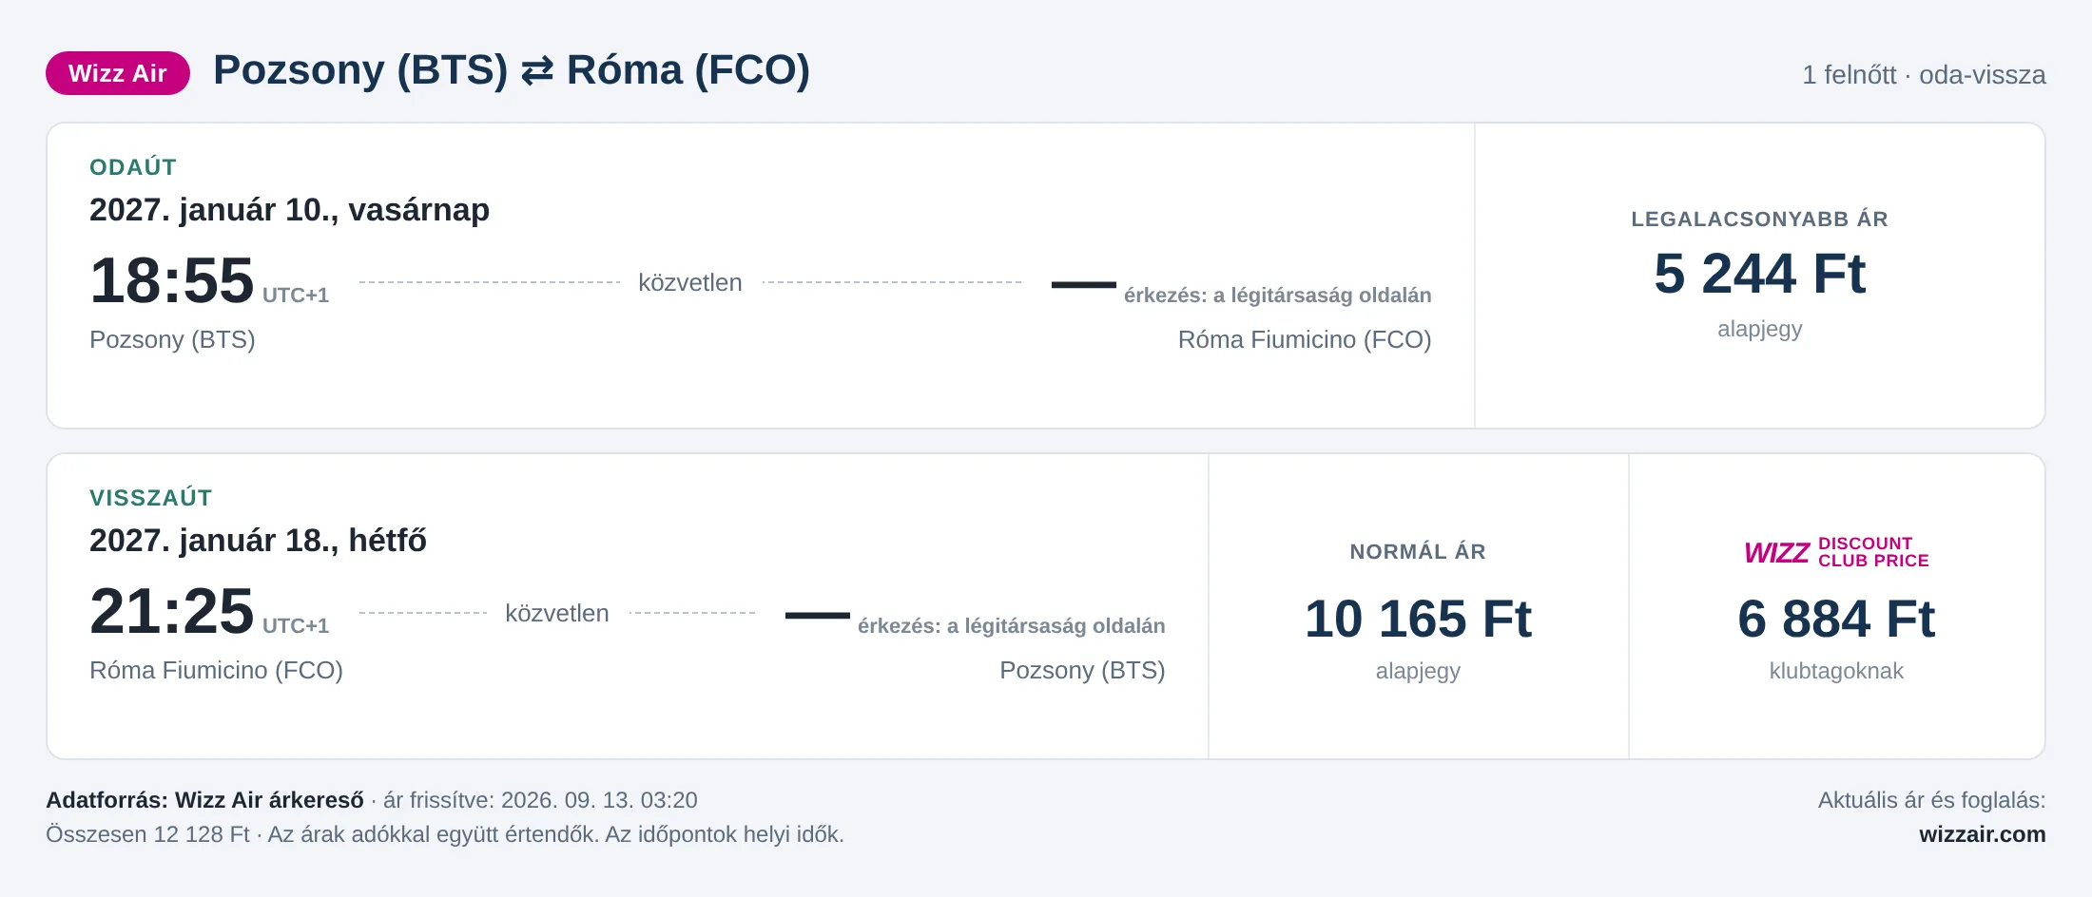The image size is (2092, 897).
Task: Open the wizzair.com link
Action: (1982, 834)
